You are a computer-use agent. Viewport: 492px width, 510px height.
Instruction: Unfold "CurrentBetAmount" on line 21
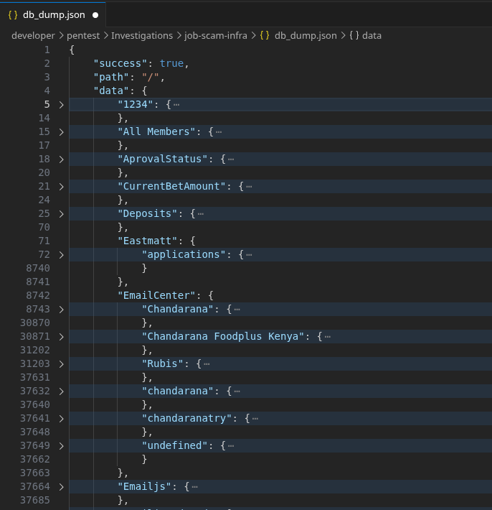click(x=62, y=187)
